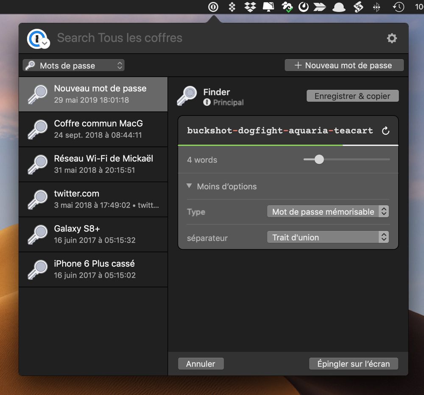Click the Finder title text
The width and height of the screenshot is (424, 395).
[x=217, y=92]
